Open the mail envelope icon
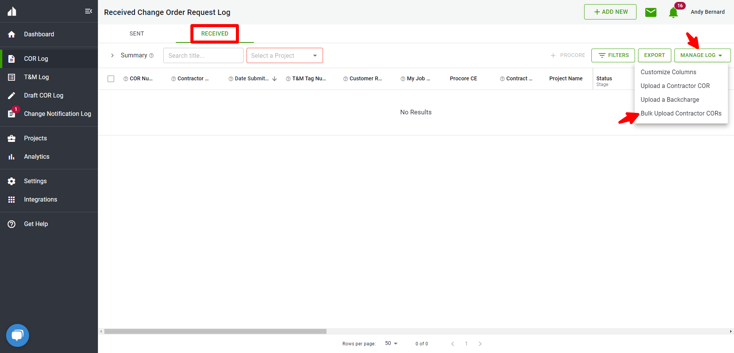 coord(651,12)
